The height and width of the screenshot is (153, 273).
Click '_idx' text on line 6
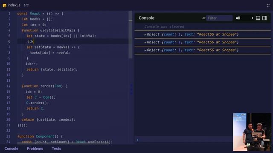[29, 42]
